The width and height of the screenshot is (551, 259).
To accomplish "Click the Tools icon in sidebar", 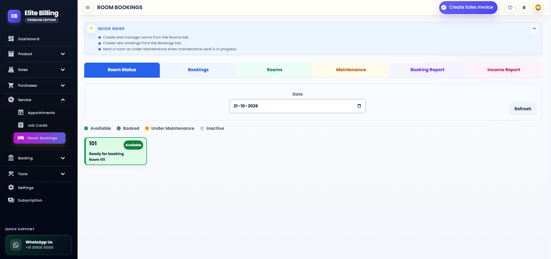I will coord(11,173).
